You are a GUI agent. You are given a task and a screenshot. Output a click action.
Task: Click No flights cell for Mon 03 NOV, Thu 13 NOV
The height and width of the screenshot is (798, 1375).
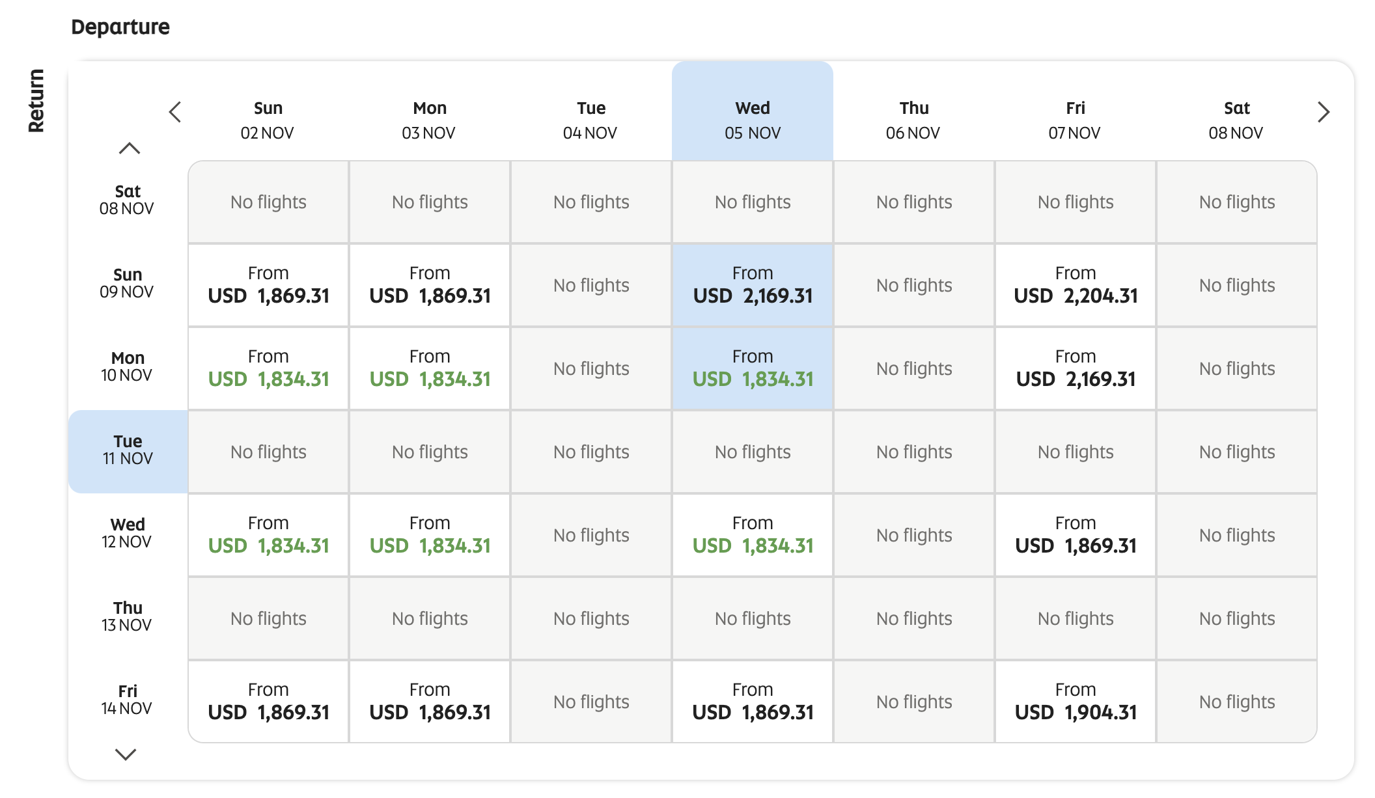click(430, 618)
